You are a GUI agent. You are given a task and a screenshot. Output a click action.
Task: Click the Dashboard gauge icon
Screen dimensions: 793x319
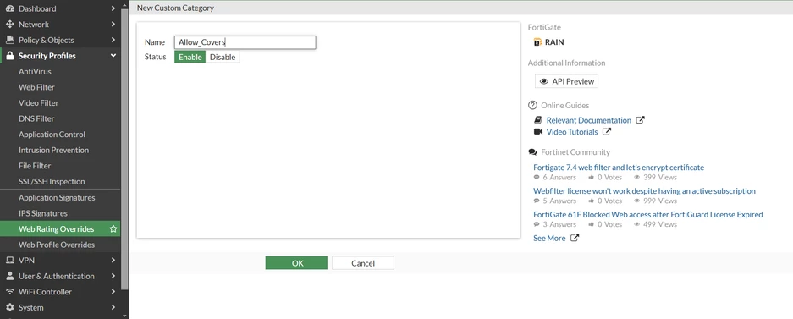(x=9, y=8)
